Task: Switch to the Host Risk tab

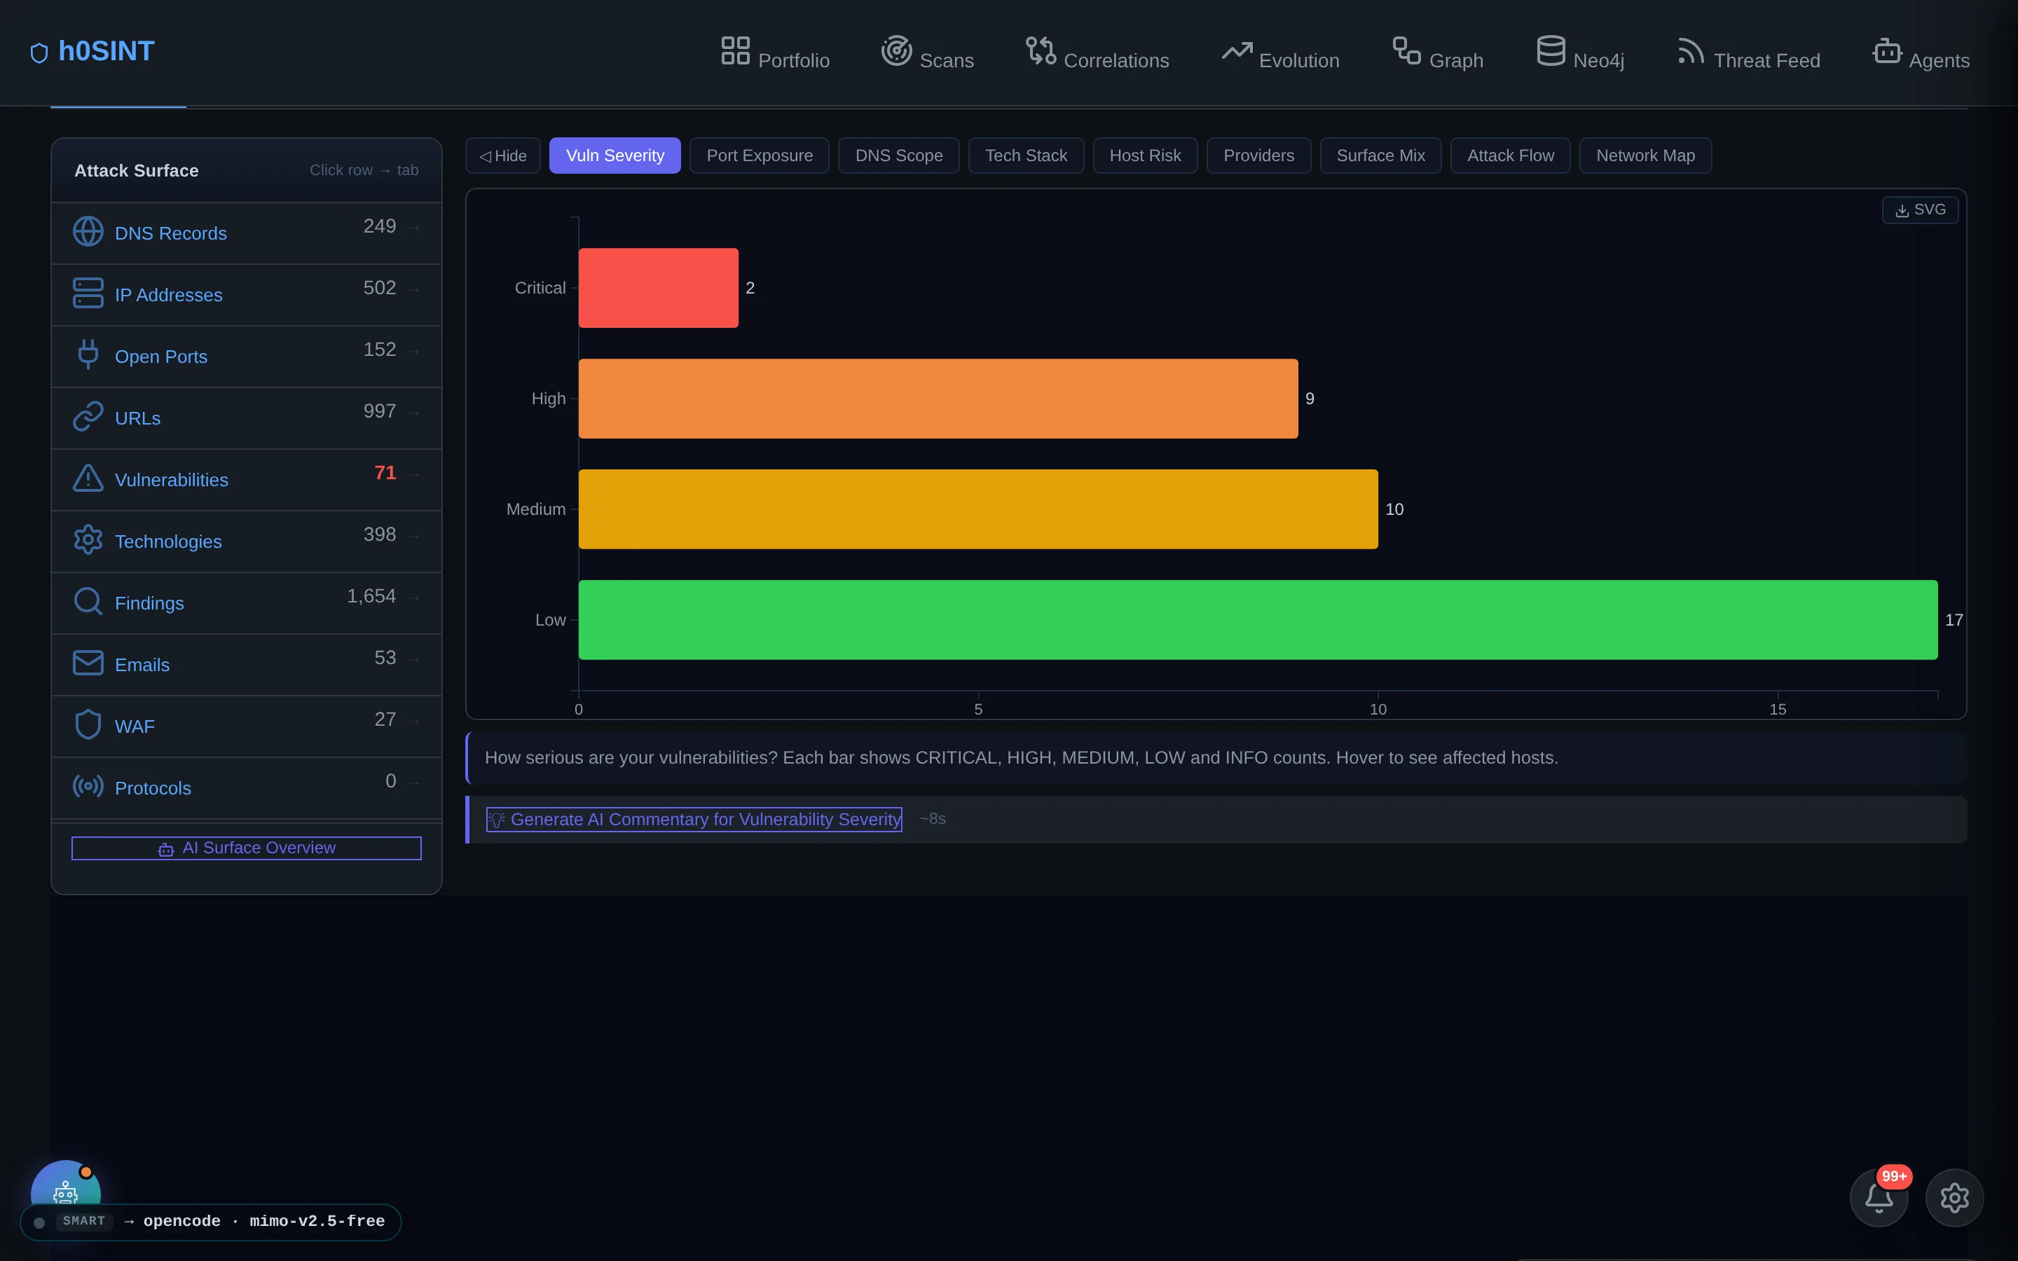Action: pyautogui.click(x=1145, y=156)
